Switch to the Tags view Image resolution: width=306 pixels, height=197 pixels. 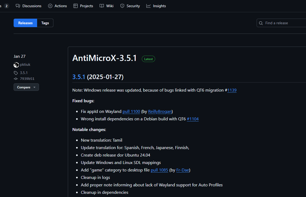pyautogui.click(x=45, y=23)
